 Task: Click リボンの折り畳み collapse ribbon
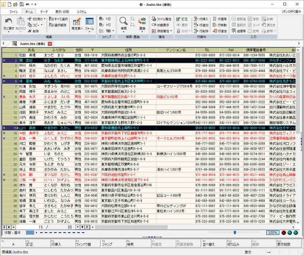coord(291,12)
